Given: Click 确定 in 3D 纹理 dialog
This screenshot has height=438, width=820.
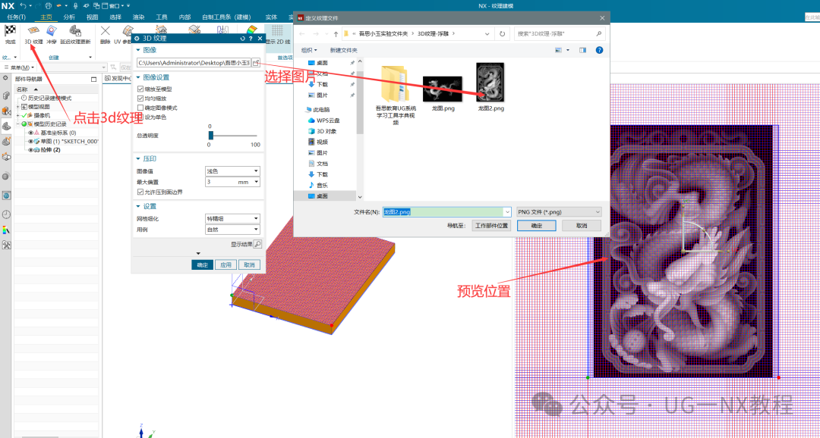Looking at the screenshot, I should pos(203,264).
